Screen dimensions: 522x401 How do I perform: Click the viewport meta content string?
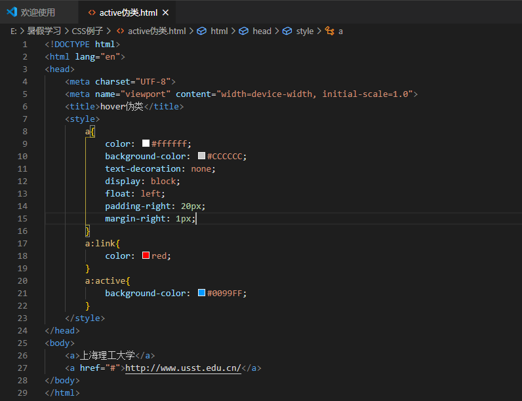click(x=315, y=94)
